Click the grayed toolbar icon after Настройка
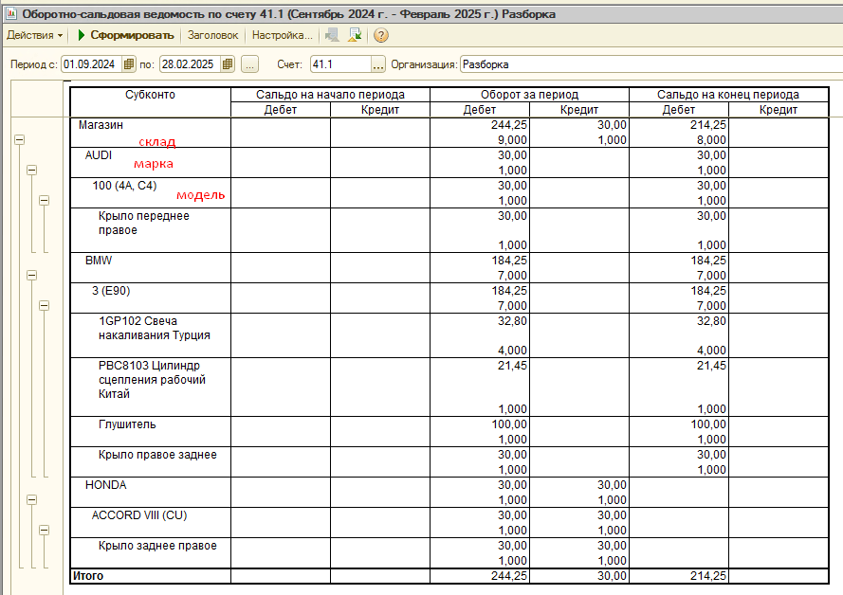The image size is (843, 595). click(x=332, y=35)
